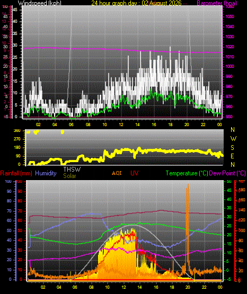Click "20" on the bottom chart time axis
This screenshot has width=247, height=294.
coord(188,287)
